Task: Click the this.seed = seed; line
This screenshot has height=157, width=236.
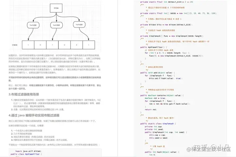Action: (158, 138)
